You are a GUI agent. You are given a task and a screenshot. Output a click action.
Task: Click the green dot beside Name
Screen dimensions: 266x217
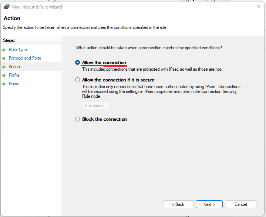pos(4,84)
